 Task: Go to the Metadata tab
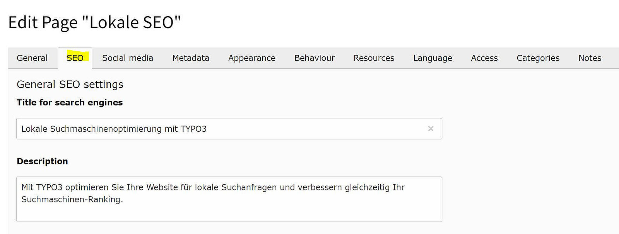[191, 58]
